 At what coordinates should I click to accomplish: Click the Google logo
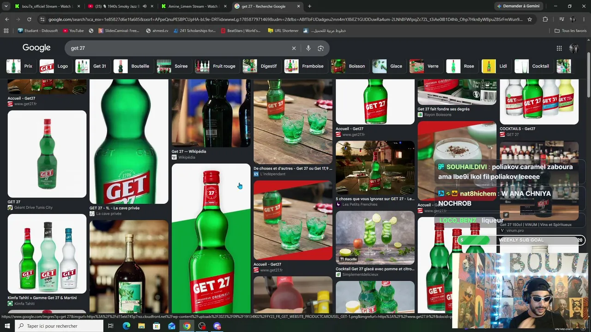(x=36, y=48)
